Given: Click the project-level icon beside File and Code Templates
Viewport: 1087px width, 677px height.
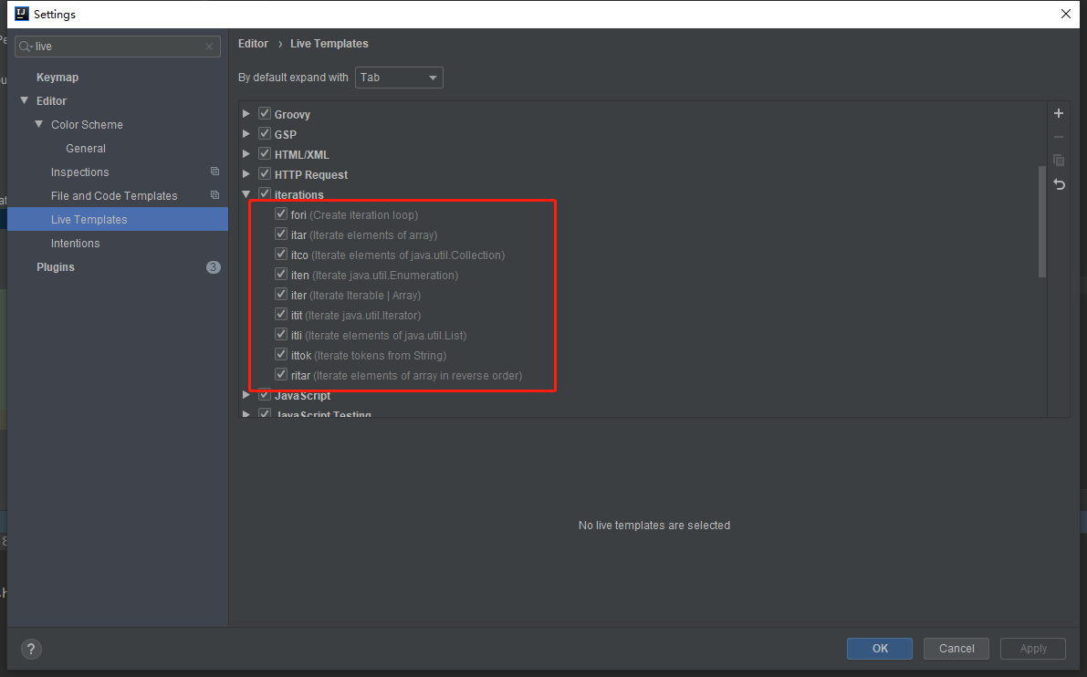Looking at the screenshot, I should click(x=214, y=195).
